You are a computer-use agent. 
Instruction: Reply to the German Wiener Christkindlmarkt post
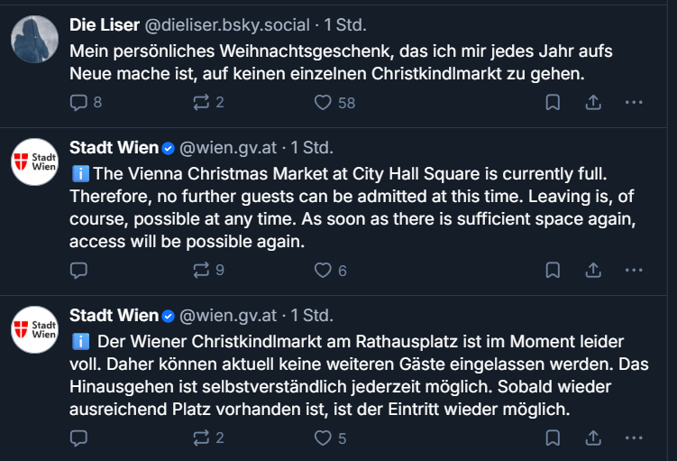tap(78, 438)
